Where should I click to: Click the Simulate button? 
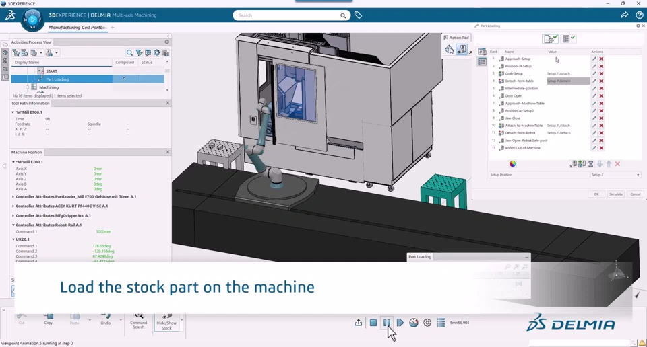[616, 194]
